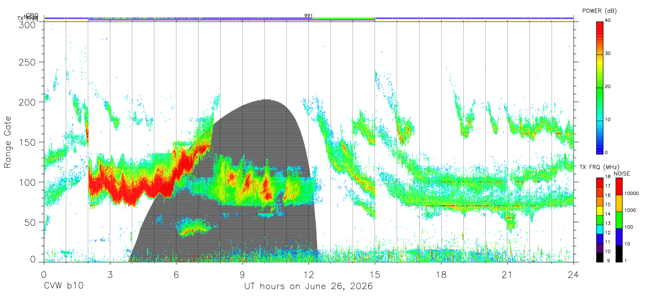Click the 12 tick on UT hours axis

tap(308, 274)
